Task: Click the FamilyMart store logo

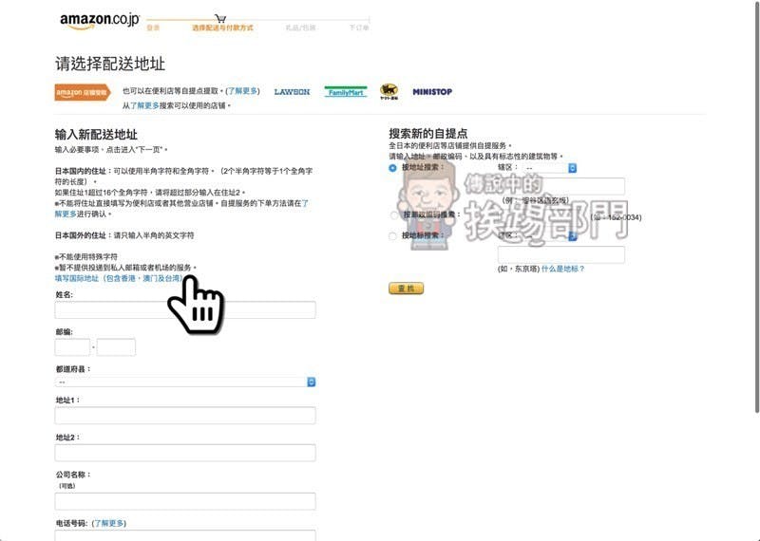Action: tap(346, 91)
